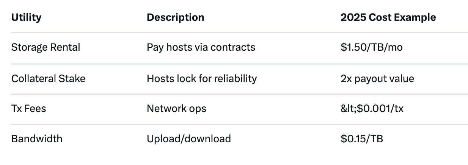The height and width of the screenshot is (165, 468).
Task: Select the Storage Rental cell
Action: [x=46, y=47]
